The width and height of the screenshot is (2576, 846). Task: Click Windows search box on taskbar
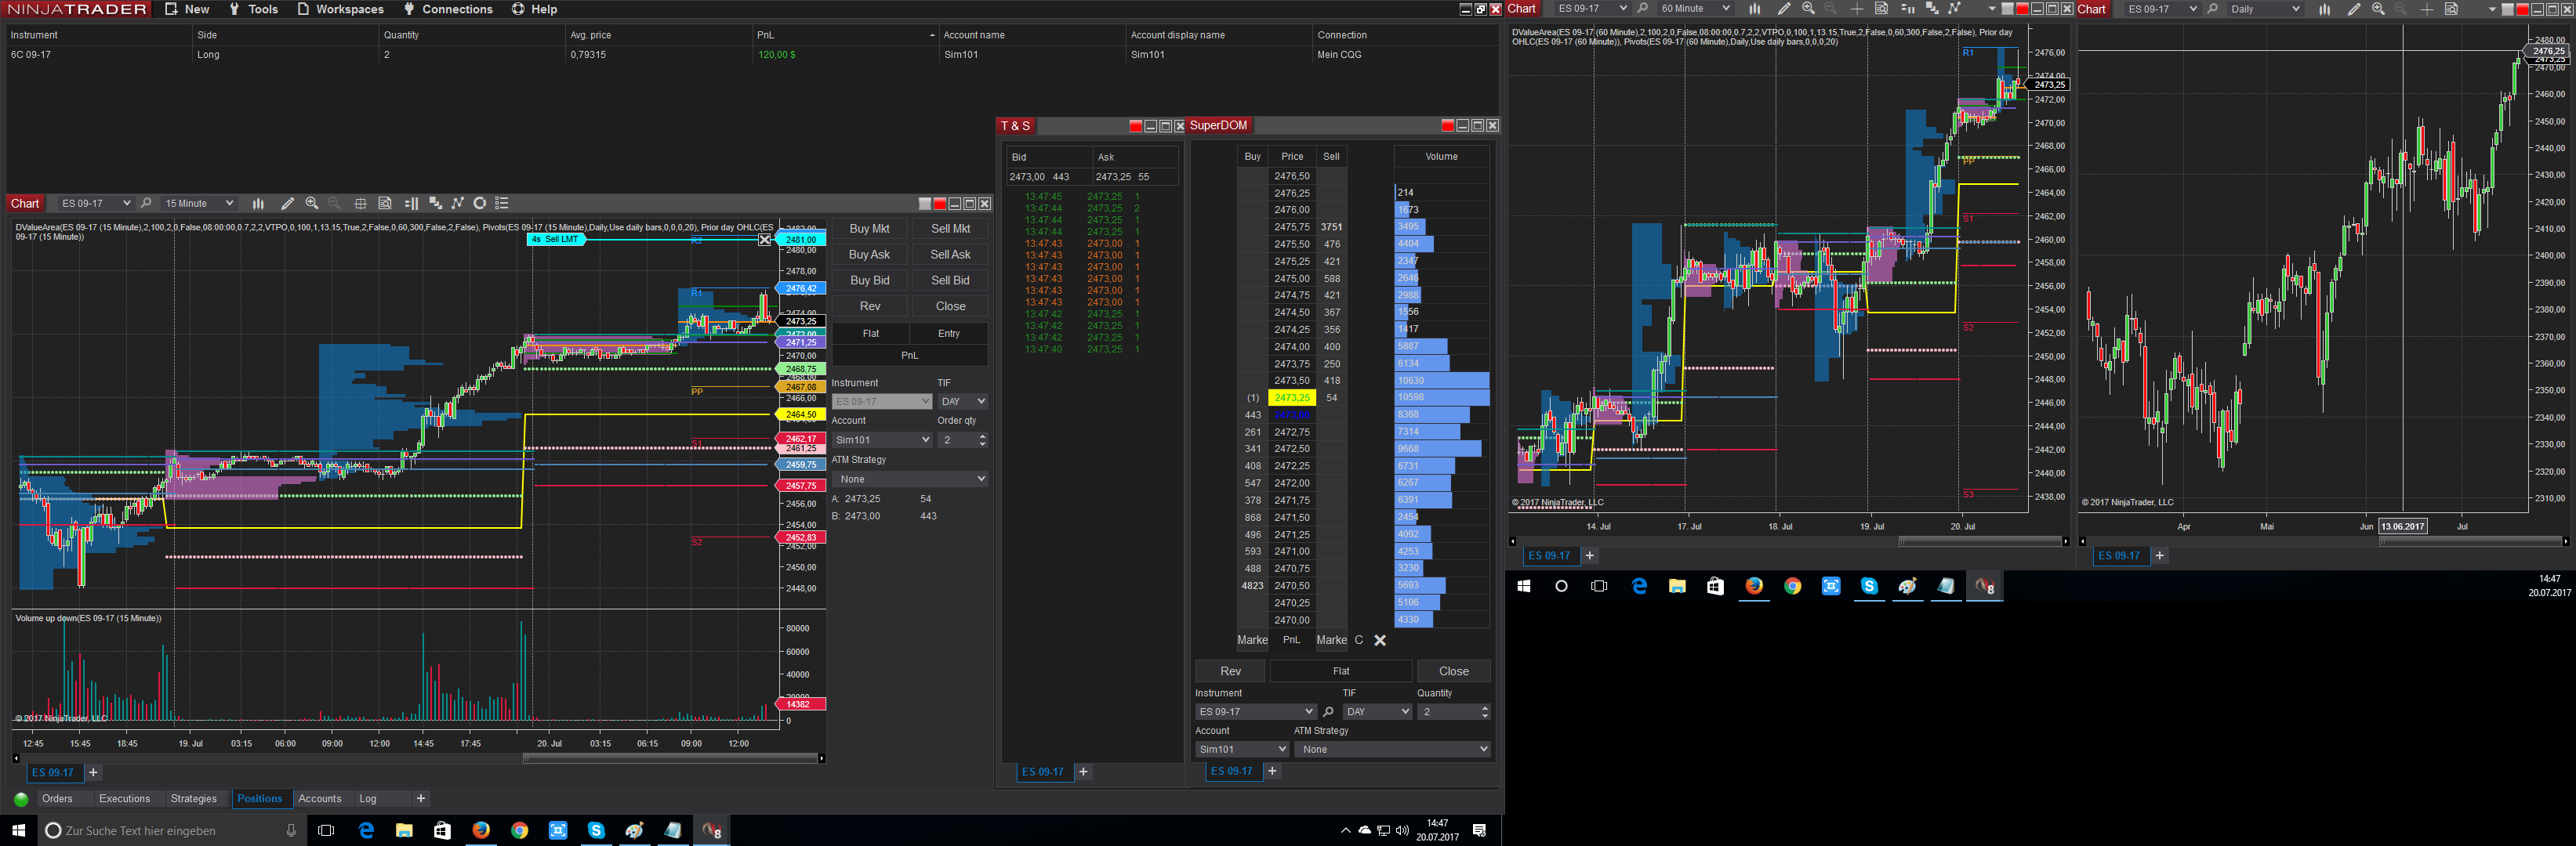pos(170,830)
